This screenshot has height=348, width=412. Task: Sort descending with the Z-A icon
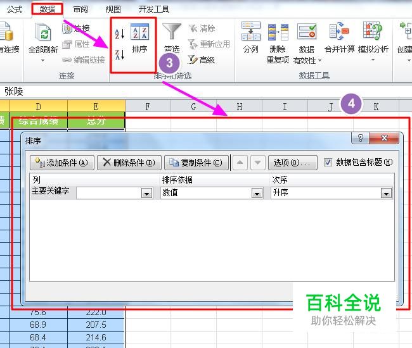point(120,54)
